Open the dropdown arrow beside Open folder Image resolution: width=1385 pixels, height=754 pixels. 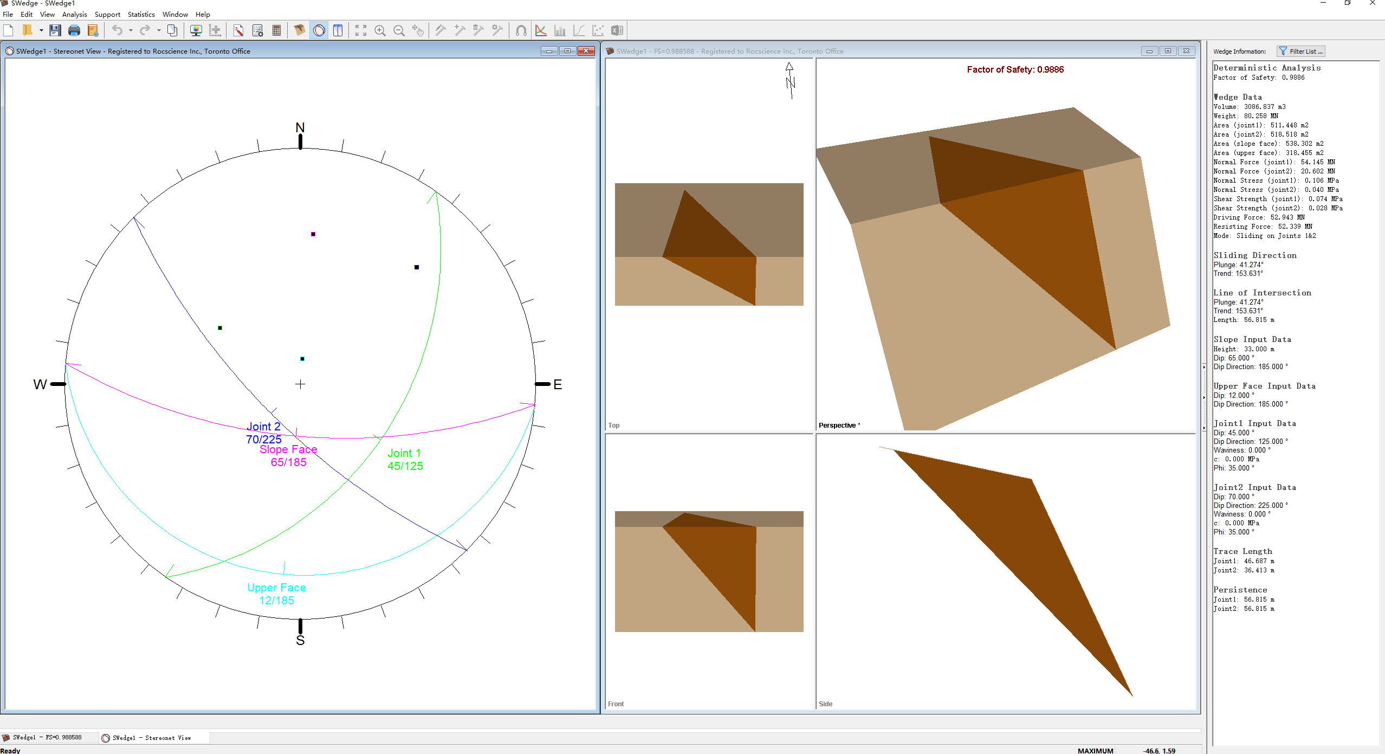pyautogui.click(x=41, y=30)
